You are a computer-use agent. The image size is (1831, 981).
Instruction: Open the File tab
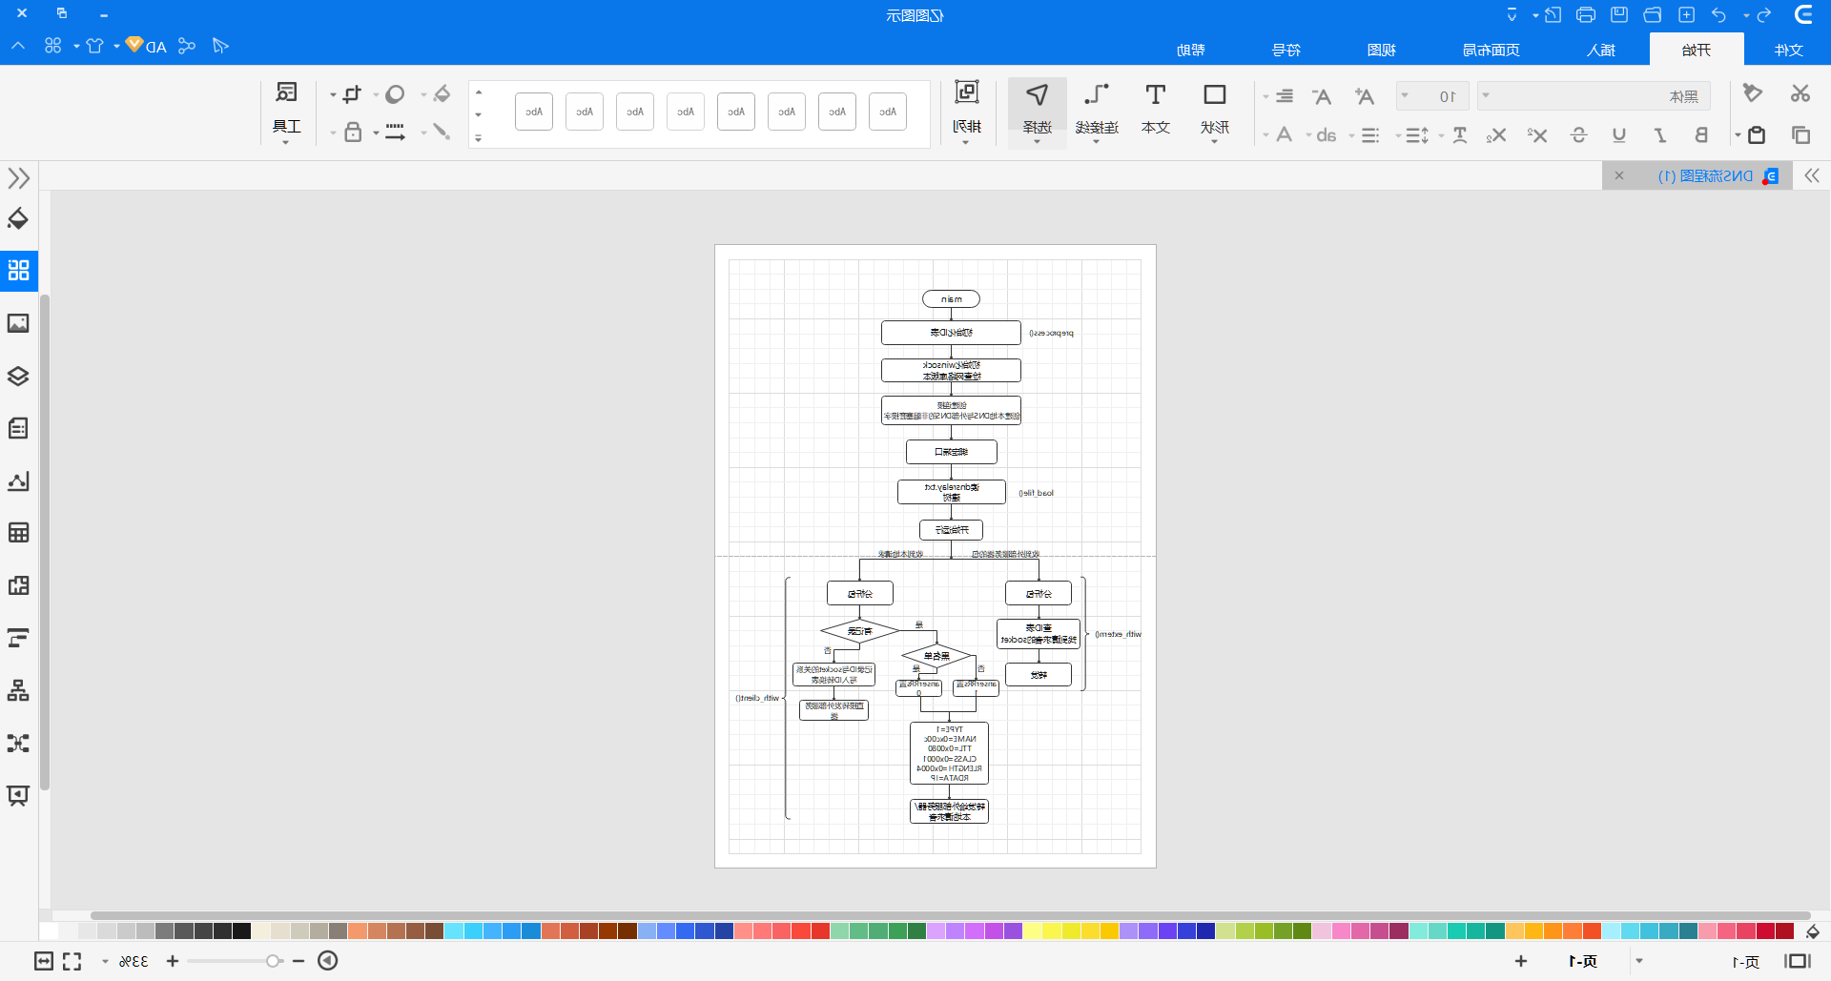[x=1788, y=50]
